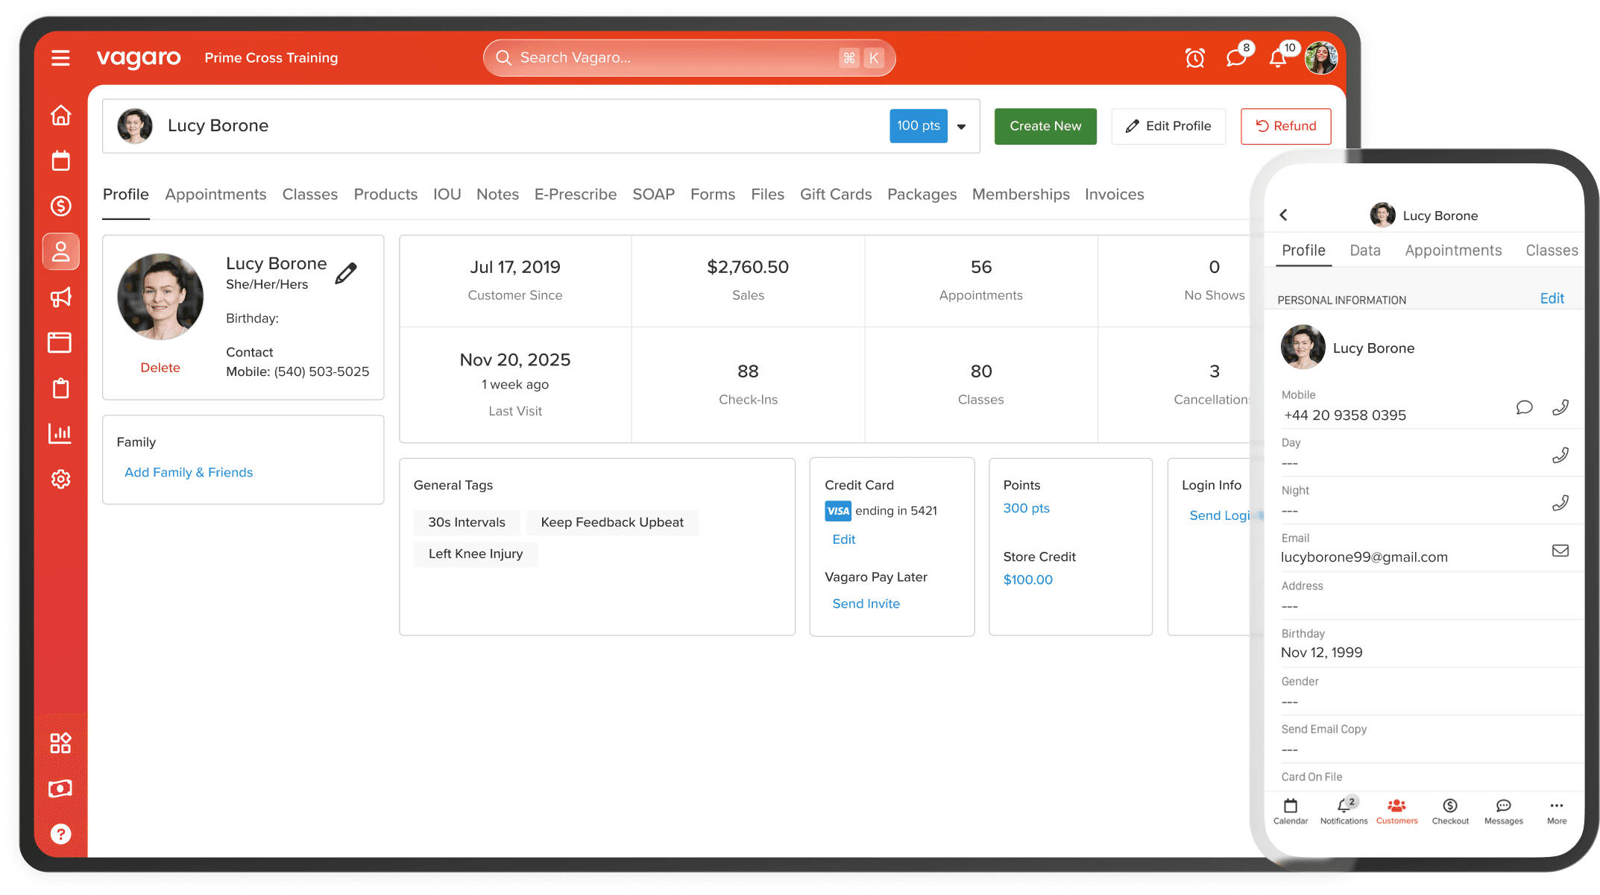Open settings gear in left sidebar
This screenshot has height=895, width=1600.
pyautogui.click(x=60, y=479)
